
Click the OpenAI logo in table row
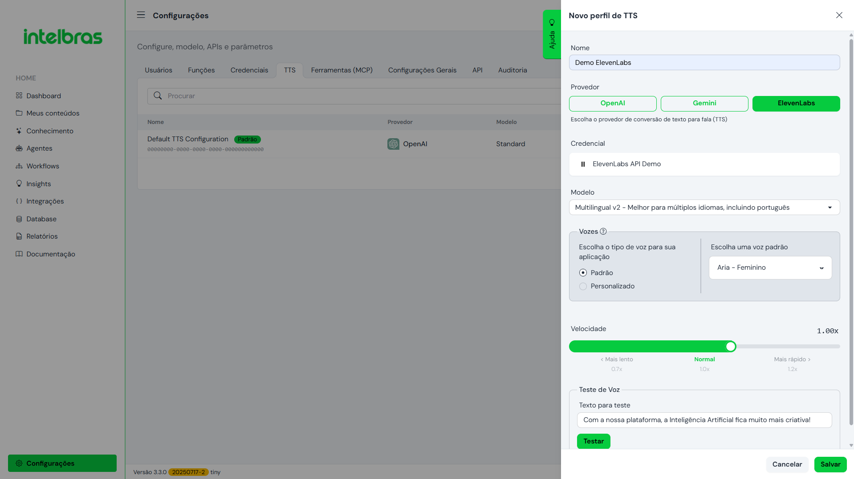(x=393, y=144)
